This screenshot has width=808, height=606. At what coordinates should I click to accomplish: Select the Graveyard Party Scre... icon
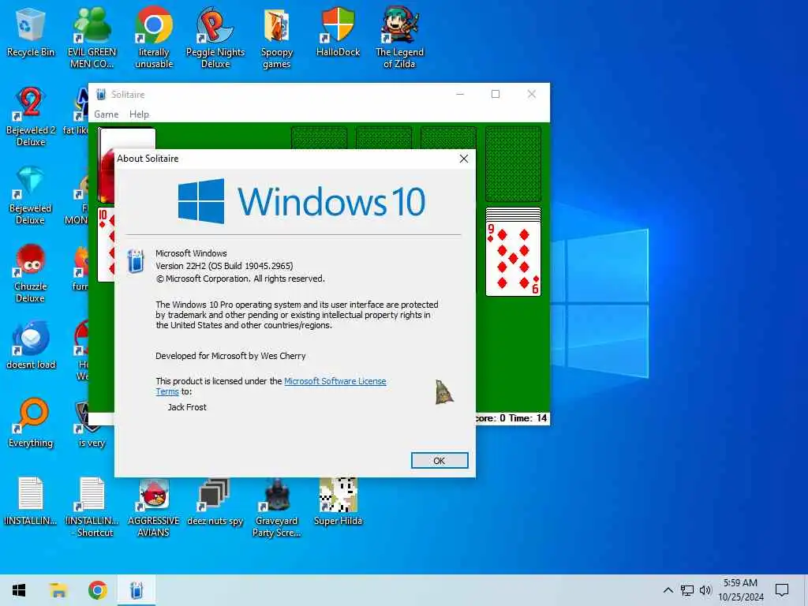point(277,507)
